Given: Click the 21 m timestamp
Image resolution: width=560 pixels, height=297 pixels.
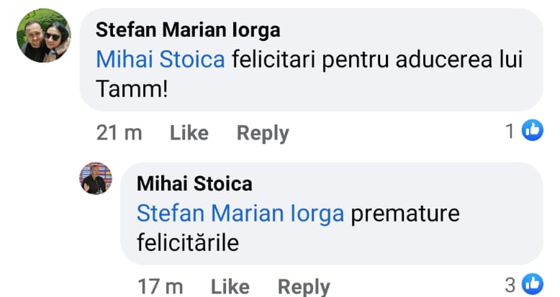Looking at the screenshot, I should coord(119,133).
